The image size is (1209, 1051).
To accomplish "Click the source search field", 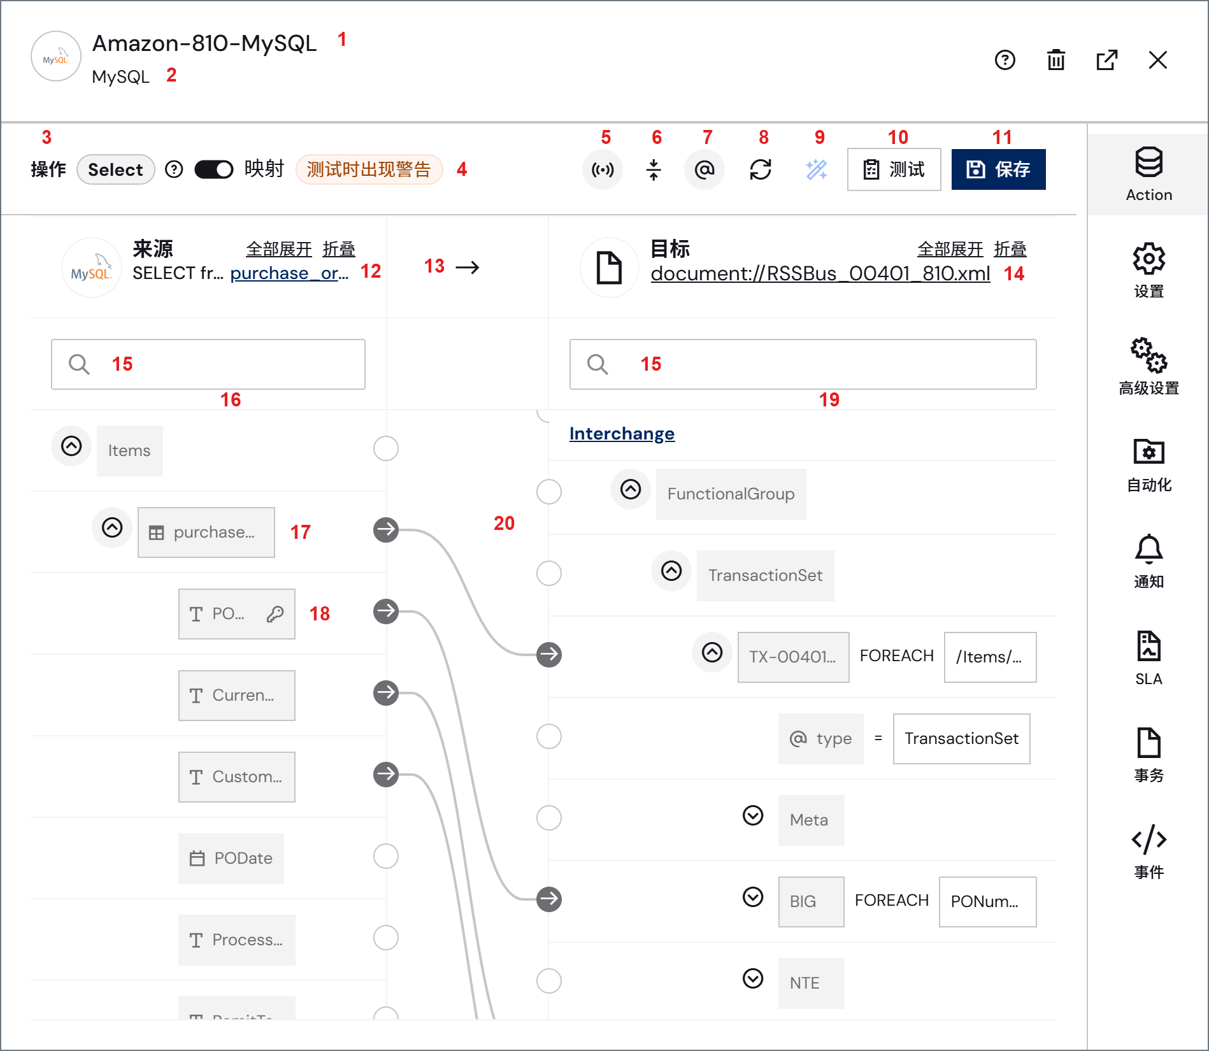I will tap(208, 364).
